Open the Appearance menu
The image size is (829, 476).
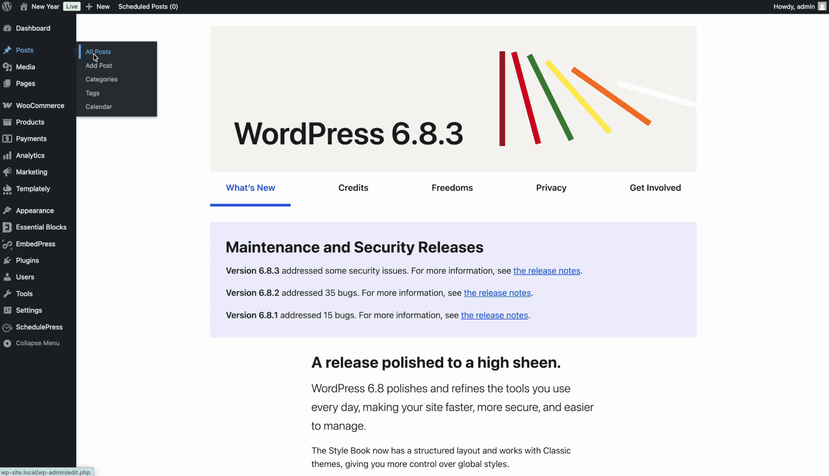[34, 210]
